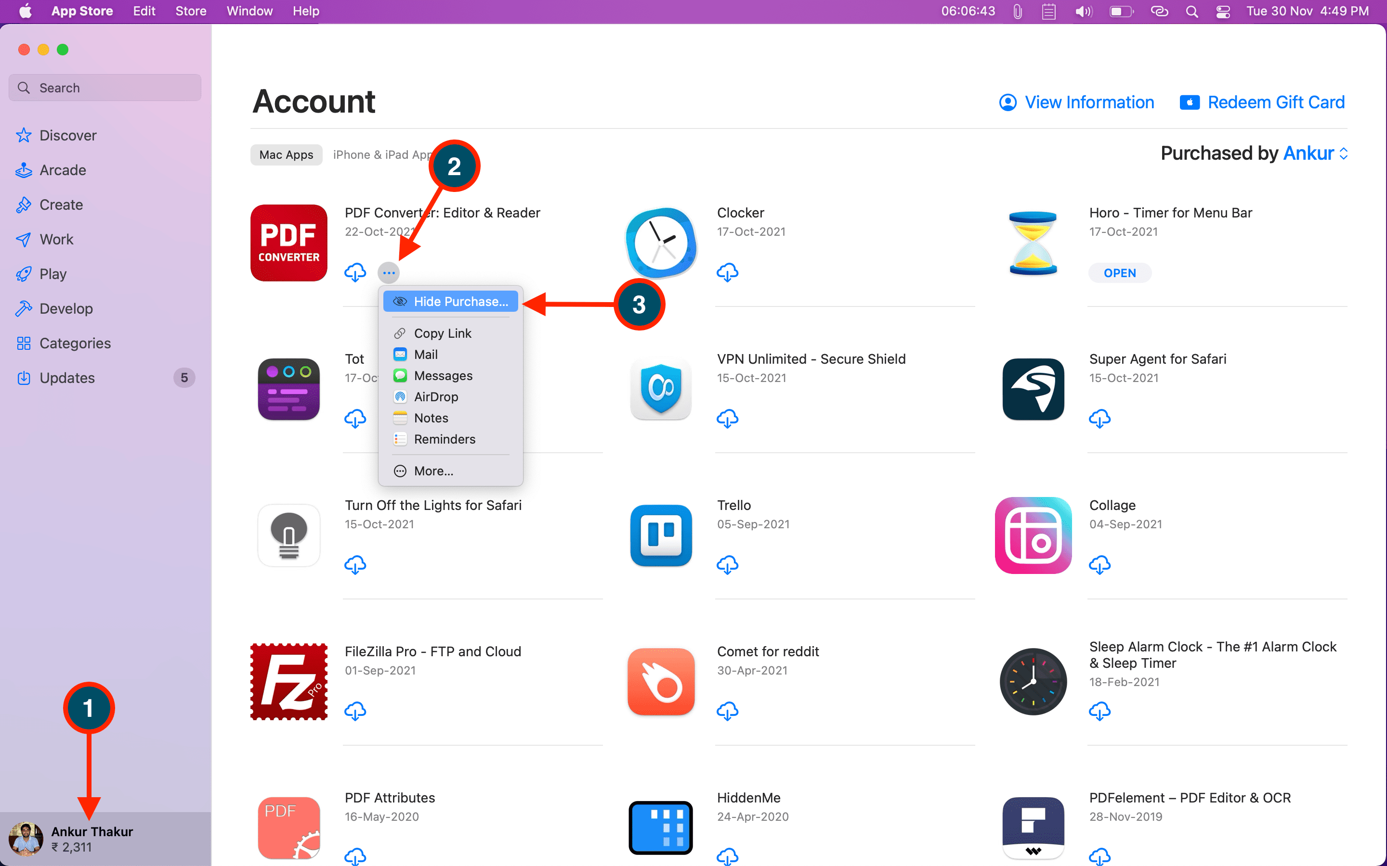Open the Edit menu in menu bar
The height and width of the screenshot is (866, 1387).
click(144, 11)
